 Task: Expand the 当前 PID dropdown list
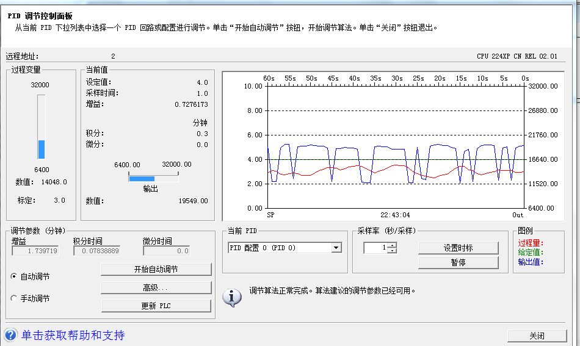(x=336, y=248)
